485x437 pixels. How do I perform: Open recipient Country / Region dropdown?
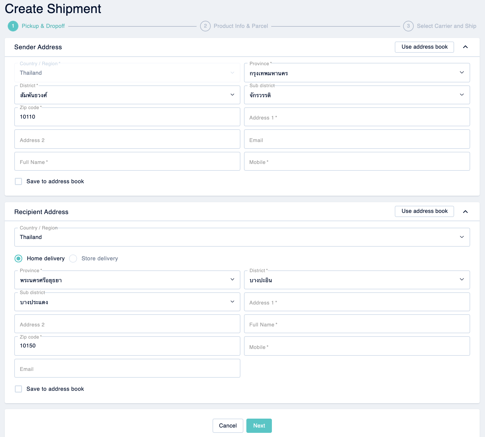coord(242,237)
